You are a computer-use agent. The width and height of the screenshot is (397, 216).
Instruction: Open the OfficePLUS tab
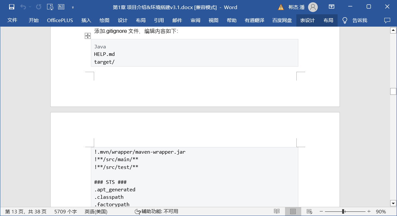(60, 20)
